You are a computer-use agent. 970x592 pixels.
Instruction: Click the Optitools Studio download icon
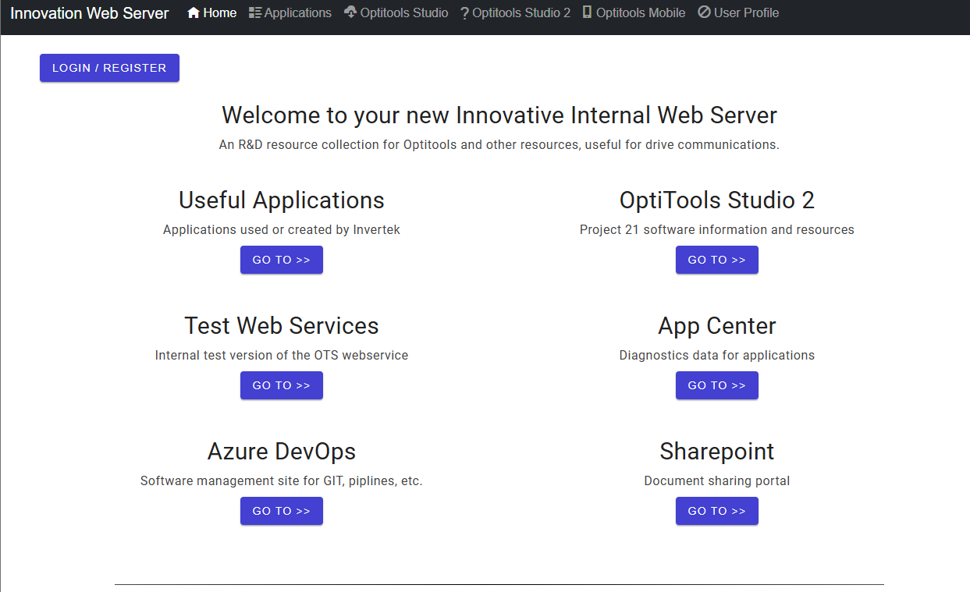pos(350,12)
